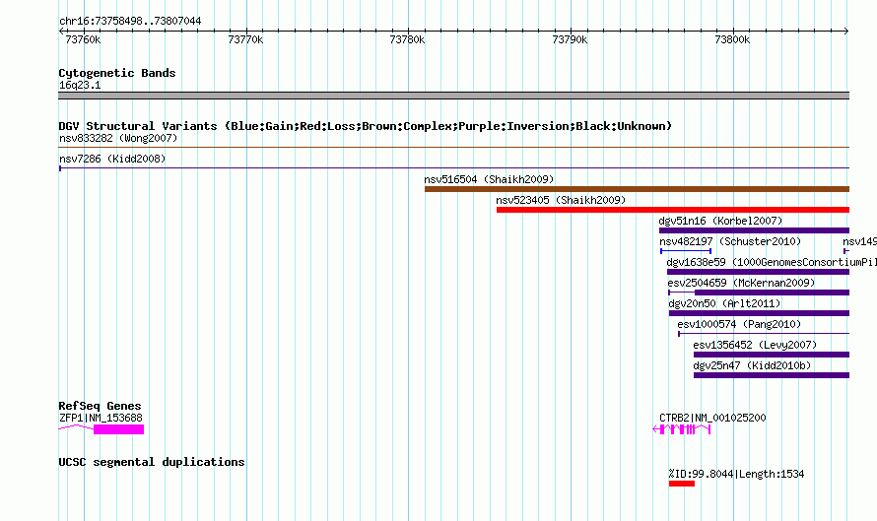This screenshot has width=877, height=521.
Task: Click the dgv25n47 (Kidd2010b) variant bar
Action: click(x=772, y=375)
